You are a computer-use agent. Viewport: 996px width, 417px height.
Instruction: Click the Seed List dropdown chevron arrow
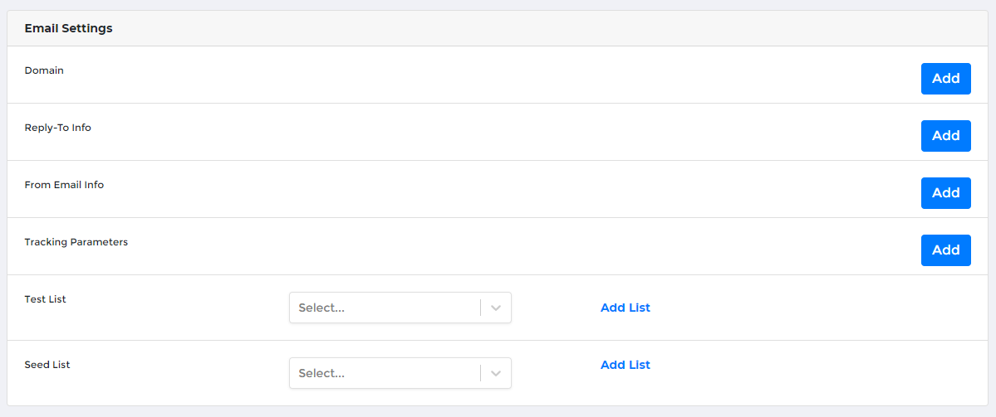pos(496,373)
